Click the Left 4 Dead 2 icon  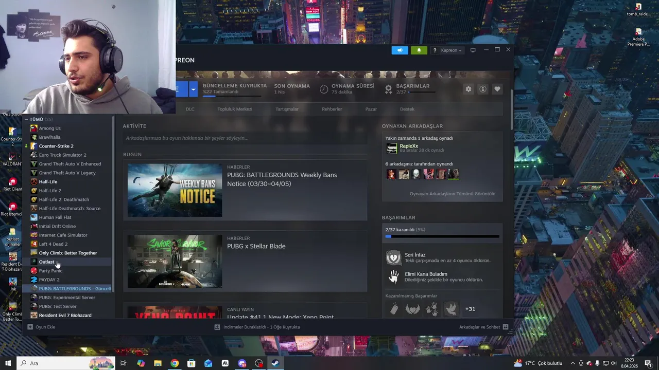click(x=34, y=244)
